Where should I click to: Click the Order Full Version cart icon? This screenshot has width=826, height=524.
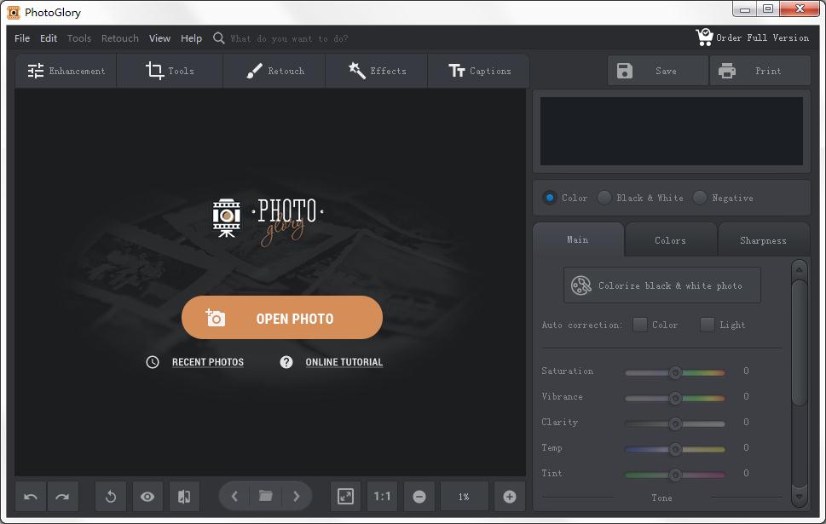click(704, 37)
